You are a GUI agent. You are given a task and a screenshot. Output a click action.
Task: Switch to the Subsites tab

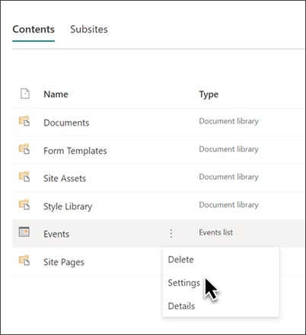click(89, 29)
